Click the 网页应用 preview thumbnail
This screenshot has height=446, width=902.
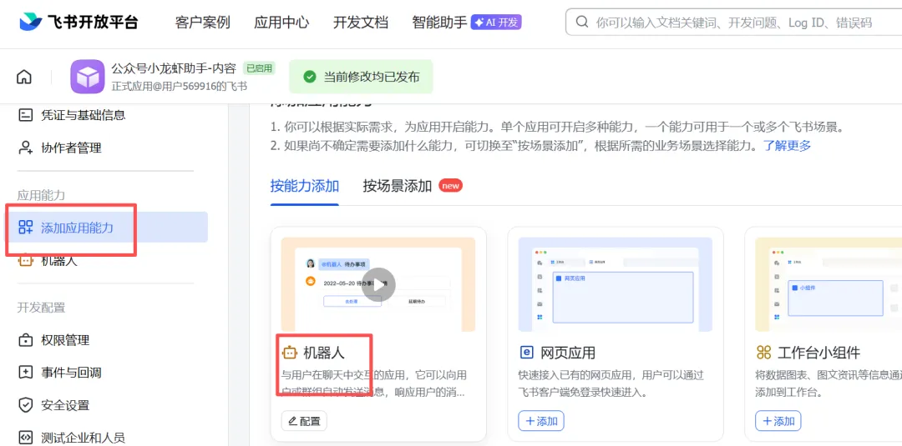[615, 284]
